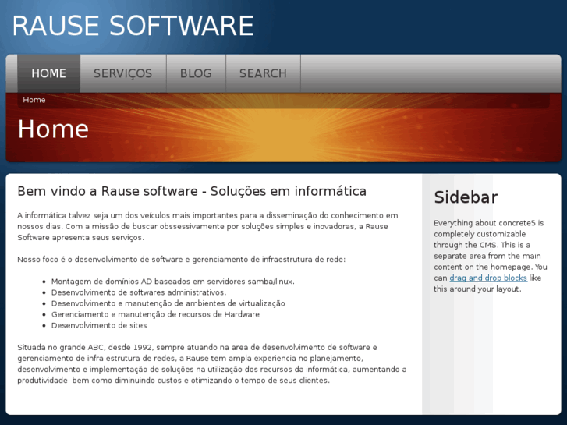Screen dimensions: 567x425
Task: Click the 'Sidebar' heading
Action: pyautogui.click(x=466, y=197)
